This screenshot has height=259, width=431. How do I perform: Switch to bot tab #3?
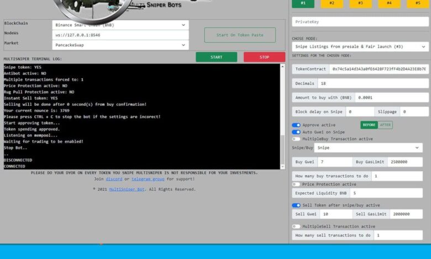coord(360,3)
